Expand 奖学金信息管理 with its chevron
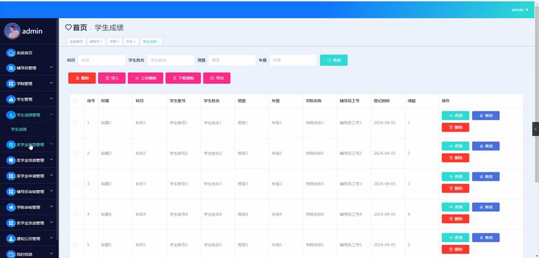 pos(51,159)
